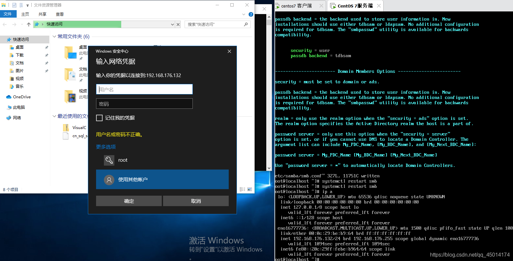Click the stop loading X in address bar
The height and width of the screenshot is (261, 513).
point(178,24)
